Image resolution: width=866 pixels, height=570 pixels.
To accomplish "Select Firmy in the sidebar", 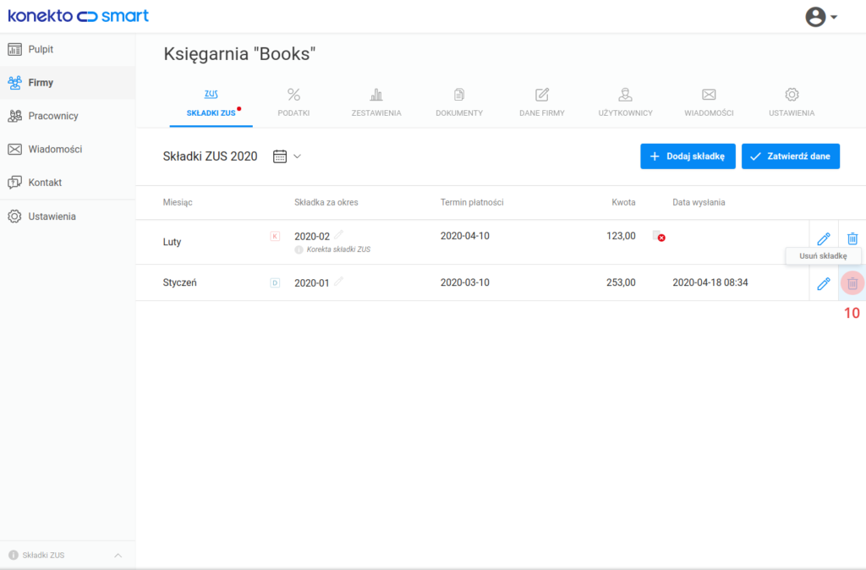I will [x=68, y=83].
